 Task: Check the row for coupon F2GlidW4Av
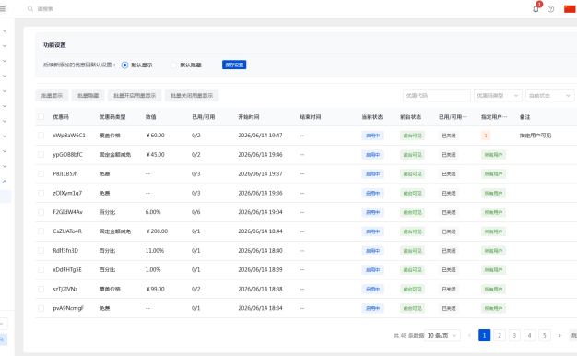[x=41, y=212]
